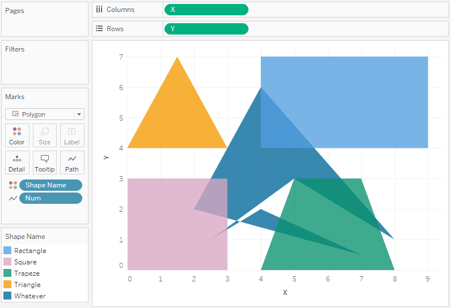This screenshot has height=308, width=451.
Task: Select the Y pill on Rows shelf
Action: [206, 29]
